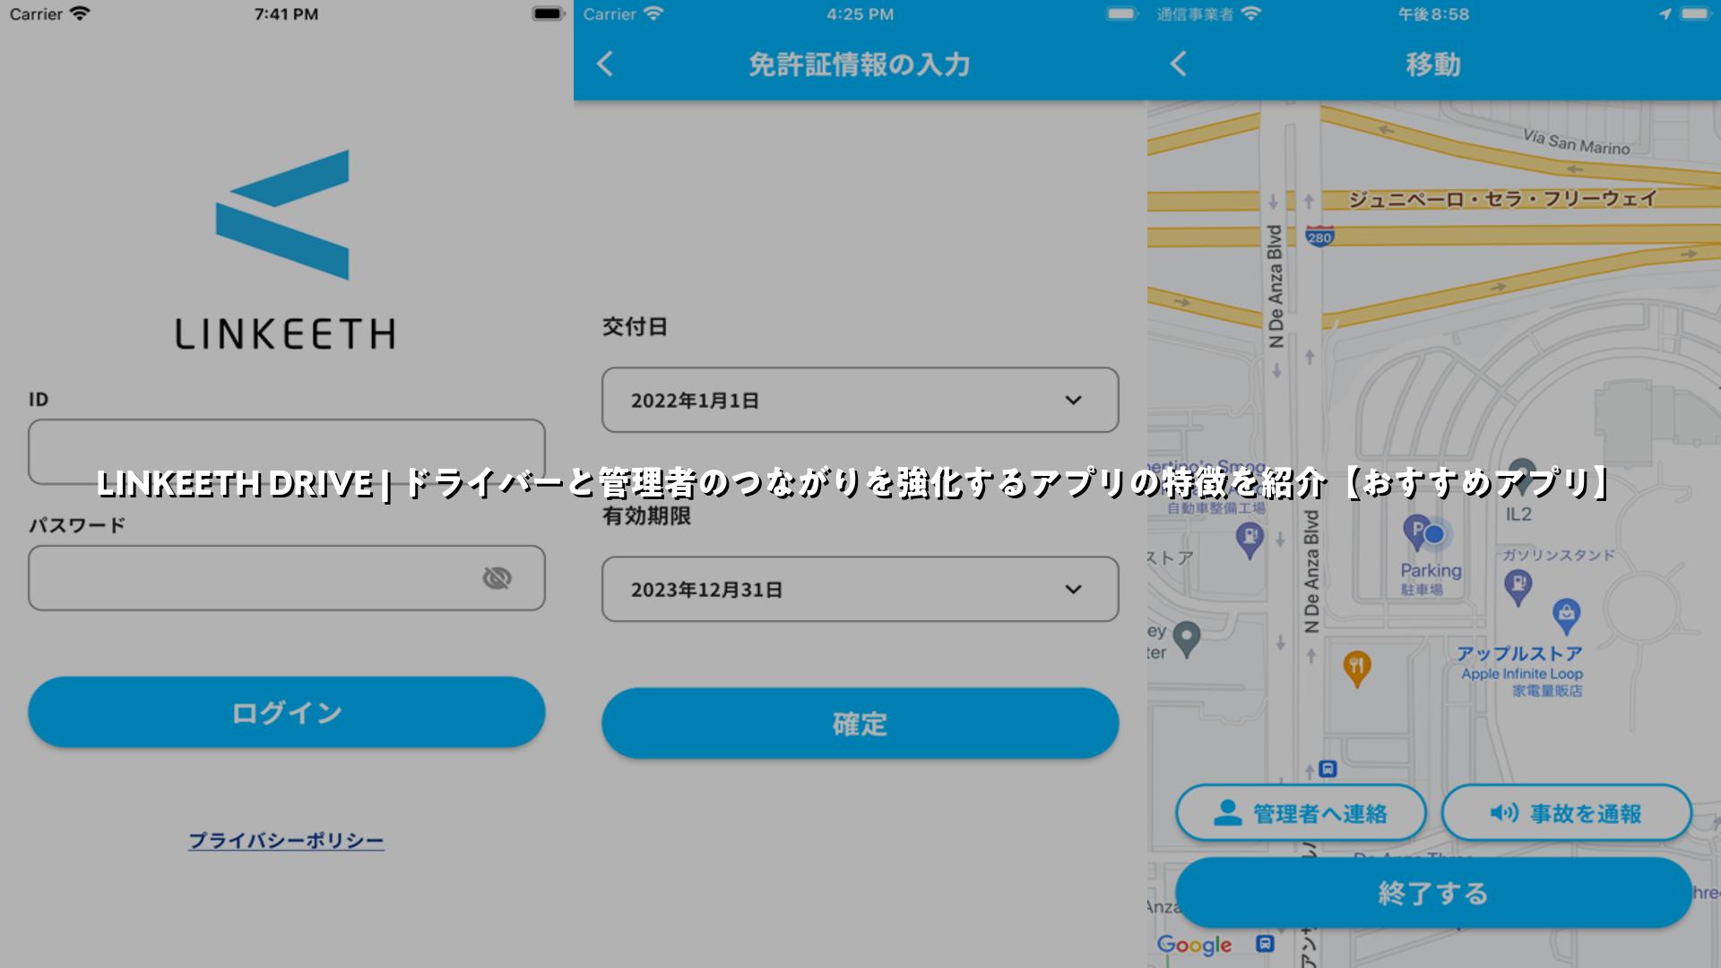1721x968 pixels.
Task: Click the 移動 header title
Action: click(x=1433, y=65)
